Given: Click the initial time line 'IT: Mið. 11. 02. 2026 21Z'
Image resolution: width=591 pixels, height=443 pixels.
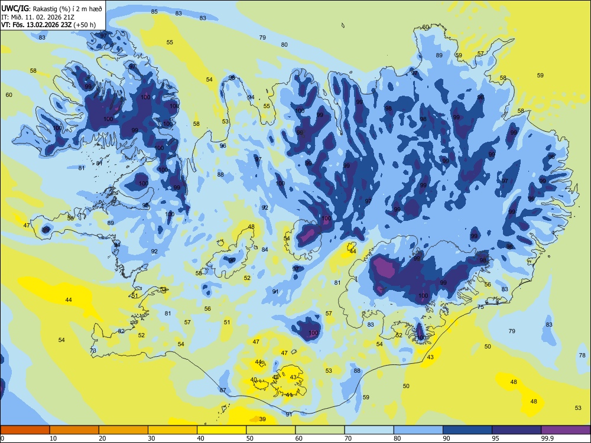Looking at the screenshot, I should pyautogui.click(x=38, y=17).
